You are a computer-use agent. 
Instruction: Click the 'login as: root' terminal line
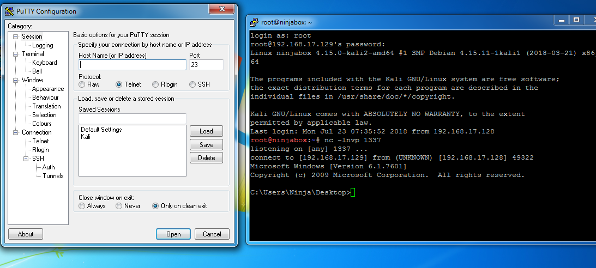280,36
